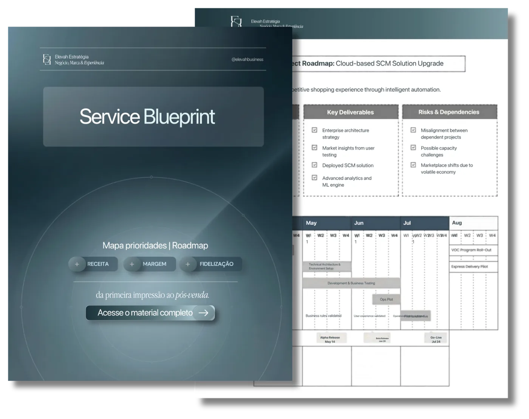Click the 'da primeira impressão ao pós-venda' text
Screen dimensions: 529x419
point(153,295)
